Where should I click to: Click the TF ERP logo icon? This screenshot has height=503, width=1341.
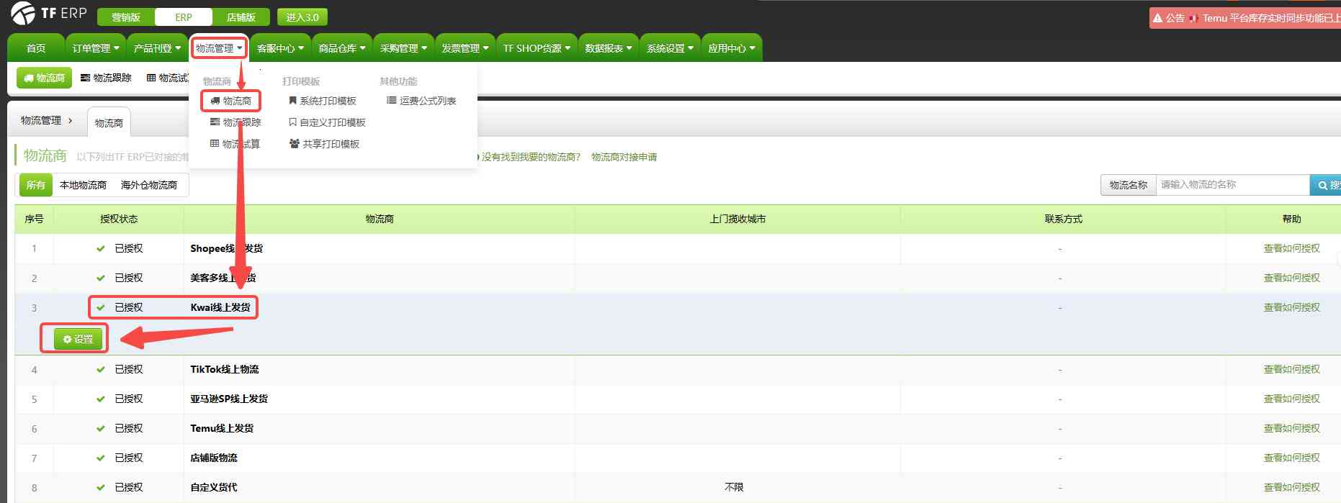[22, 13]
